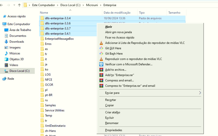This screenshot has height=136, width=218.
Task: Sort by the Nome column header
Action: pos(44,13)
